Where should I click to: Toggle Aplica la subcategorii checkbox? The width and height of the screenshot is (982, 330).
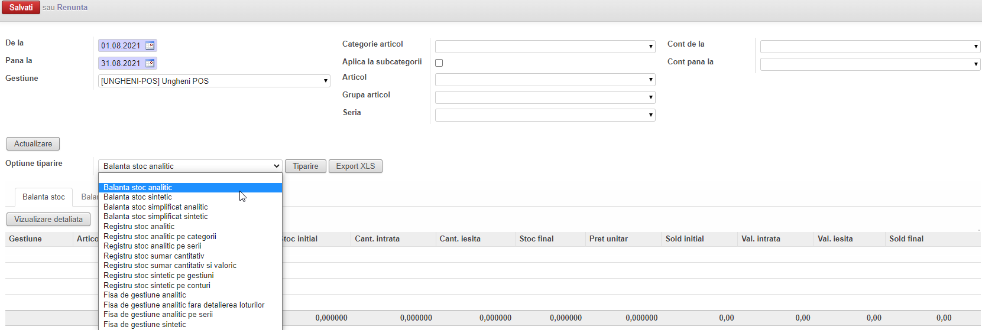[439, 63]
